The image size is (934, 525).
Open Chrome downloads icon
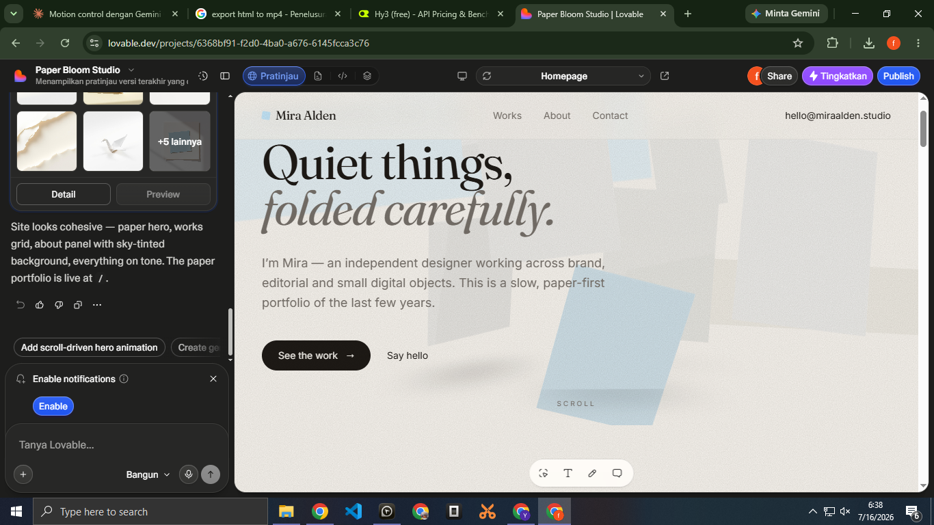(869, 43)
